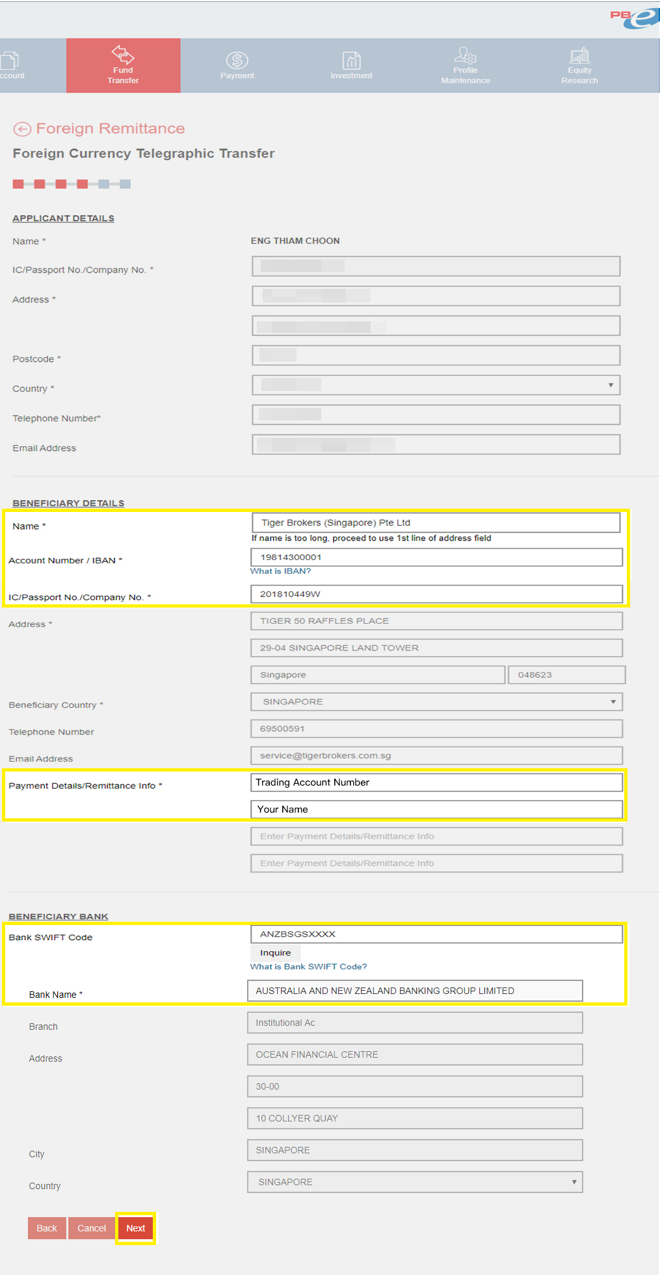Open the What is IBAN? link
Screen dimensions: 660x1275
pos(281,571)
